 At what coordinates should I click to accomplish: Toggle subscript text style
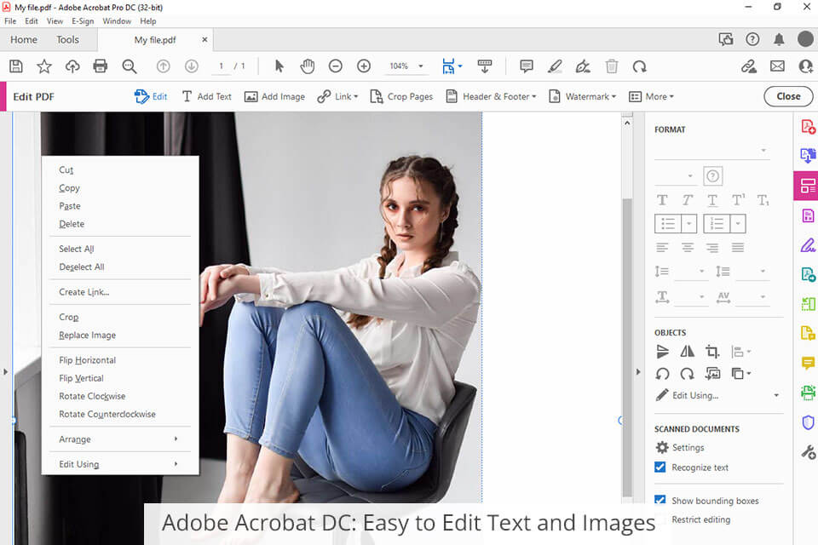[763, 200]
